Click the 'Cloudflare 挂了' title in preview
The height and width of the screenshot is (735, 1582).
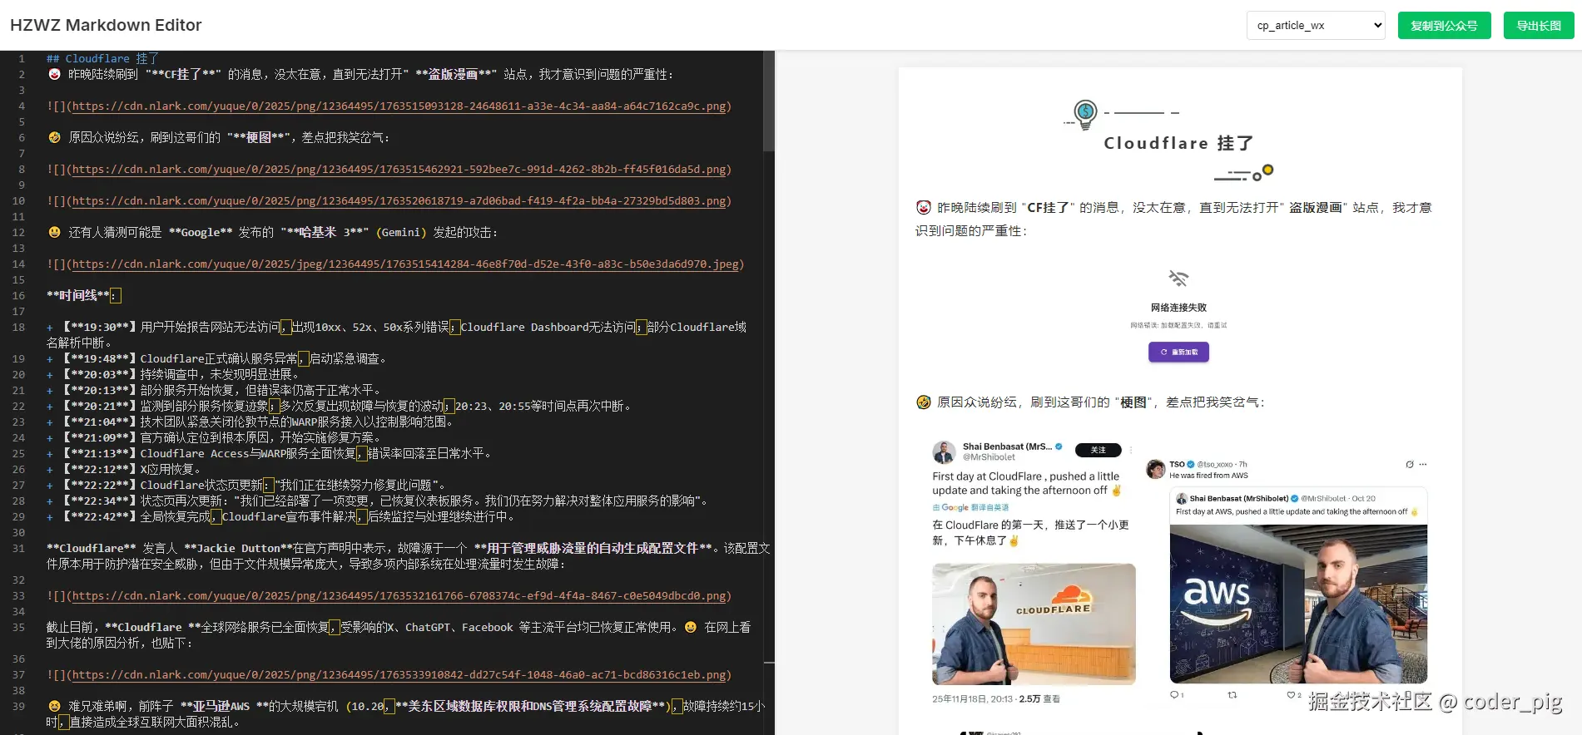tap(1178, 143)
